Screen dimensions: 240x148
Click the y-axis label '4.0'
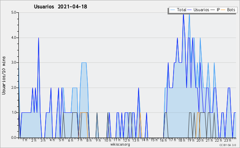coord(14,38)
